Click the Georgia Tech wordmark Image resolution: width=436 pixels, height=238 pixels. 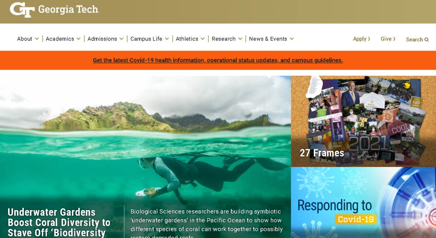click(68, 9)
